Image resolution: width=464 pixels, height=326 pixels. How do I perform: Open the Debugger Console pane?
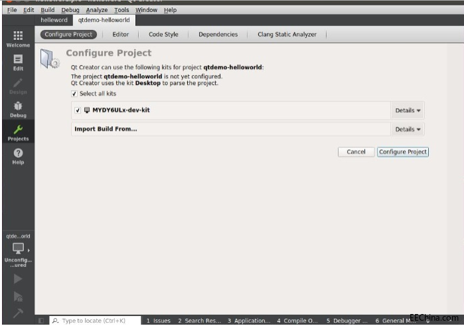tap(347, 321)
